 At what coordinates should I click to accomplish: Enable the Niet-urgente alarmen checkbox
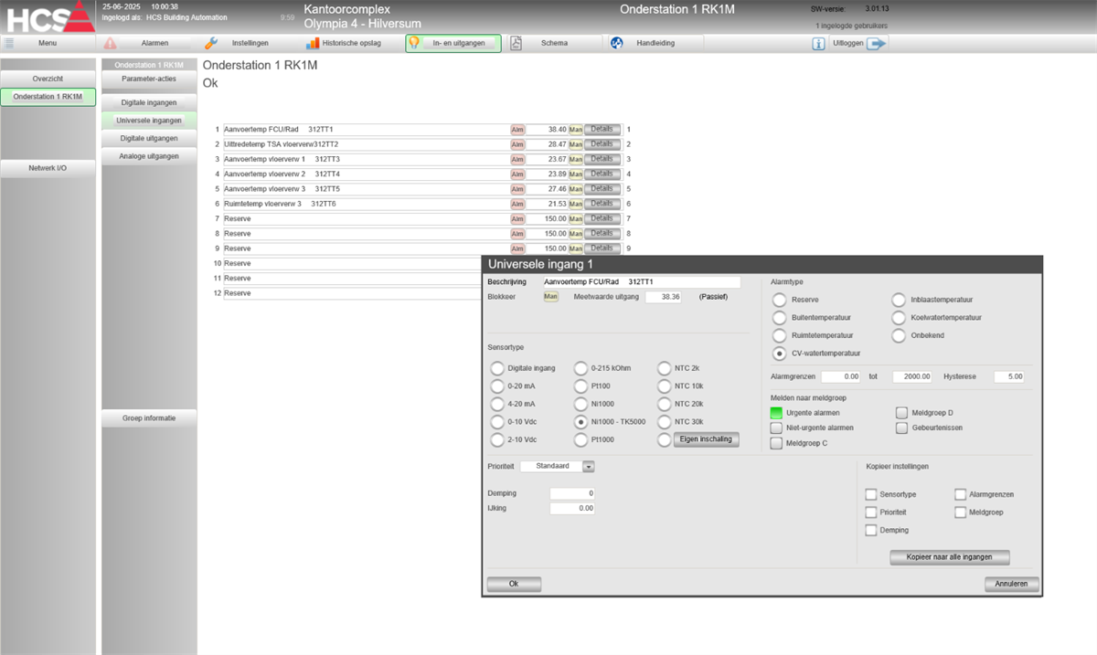point(777,428)
